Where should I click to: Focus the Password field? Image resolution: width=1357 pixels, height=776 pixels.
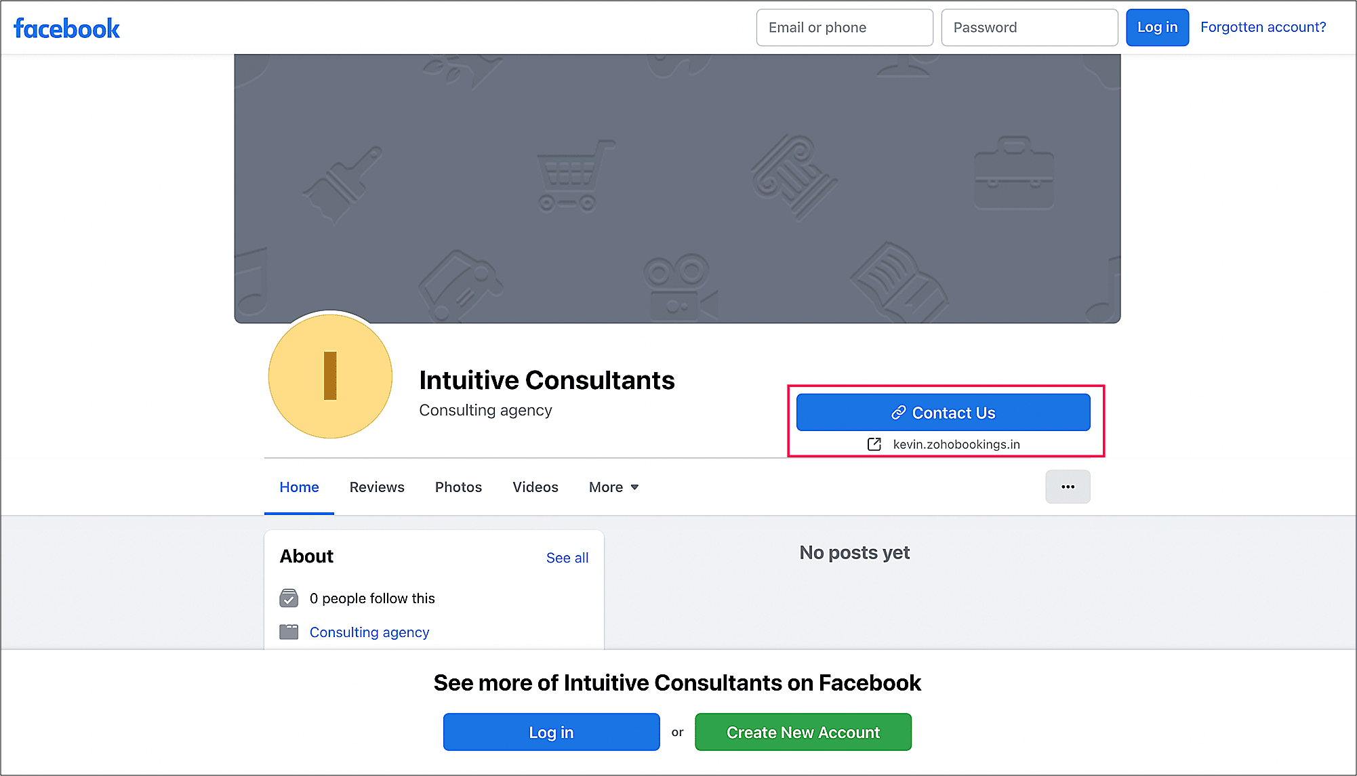point(1029,27)
